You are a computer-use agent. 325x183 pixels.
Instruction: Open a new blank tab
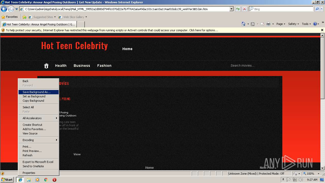[x=81, y=24]
